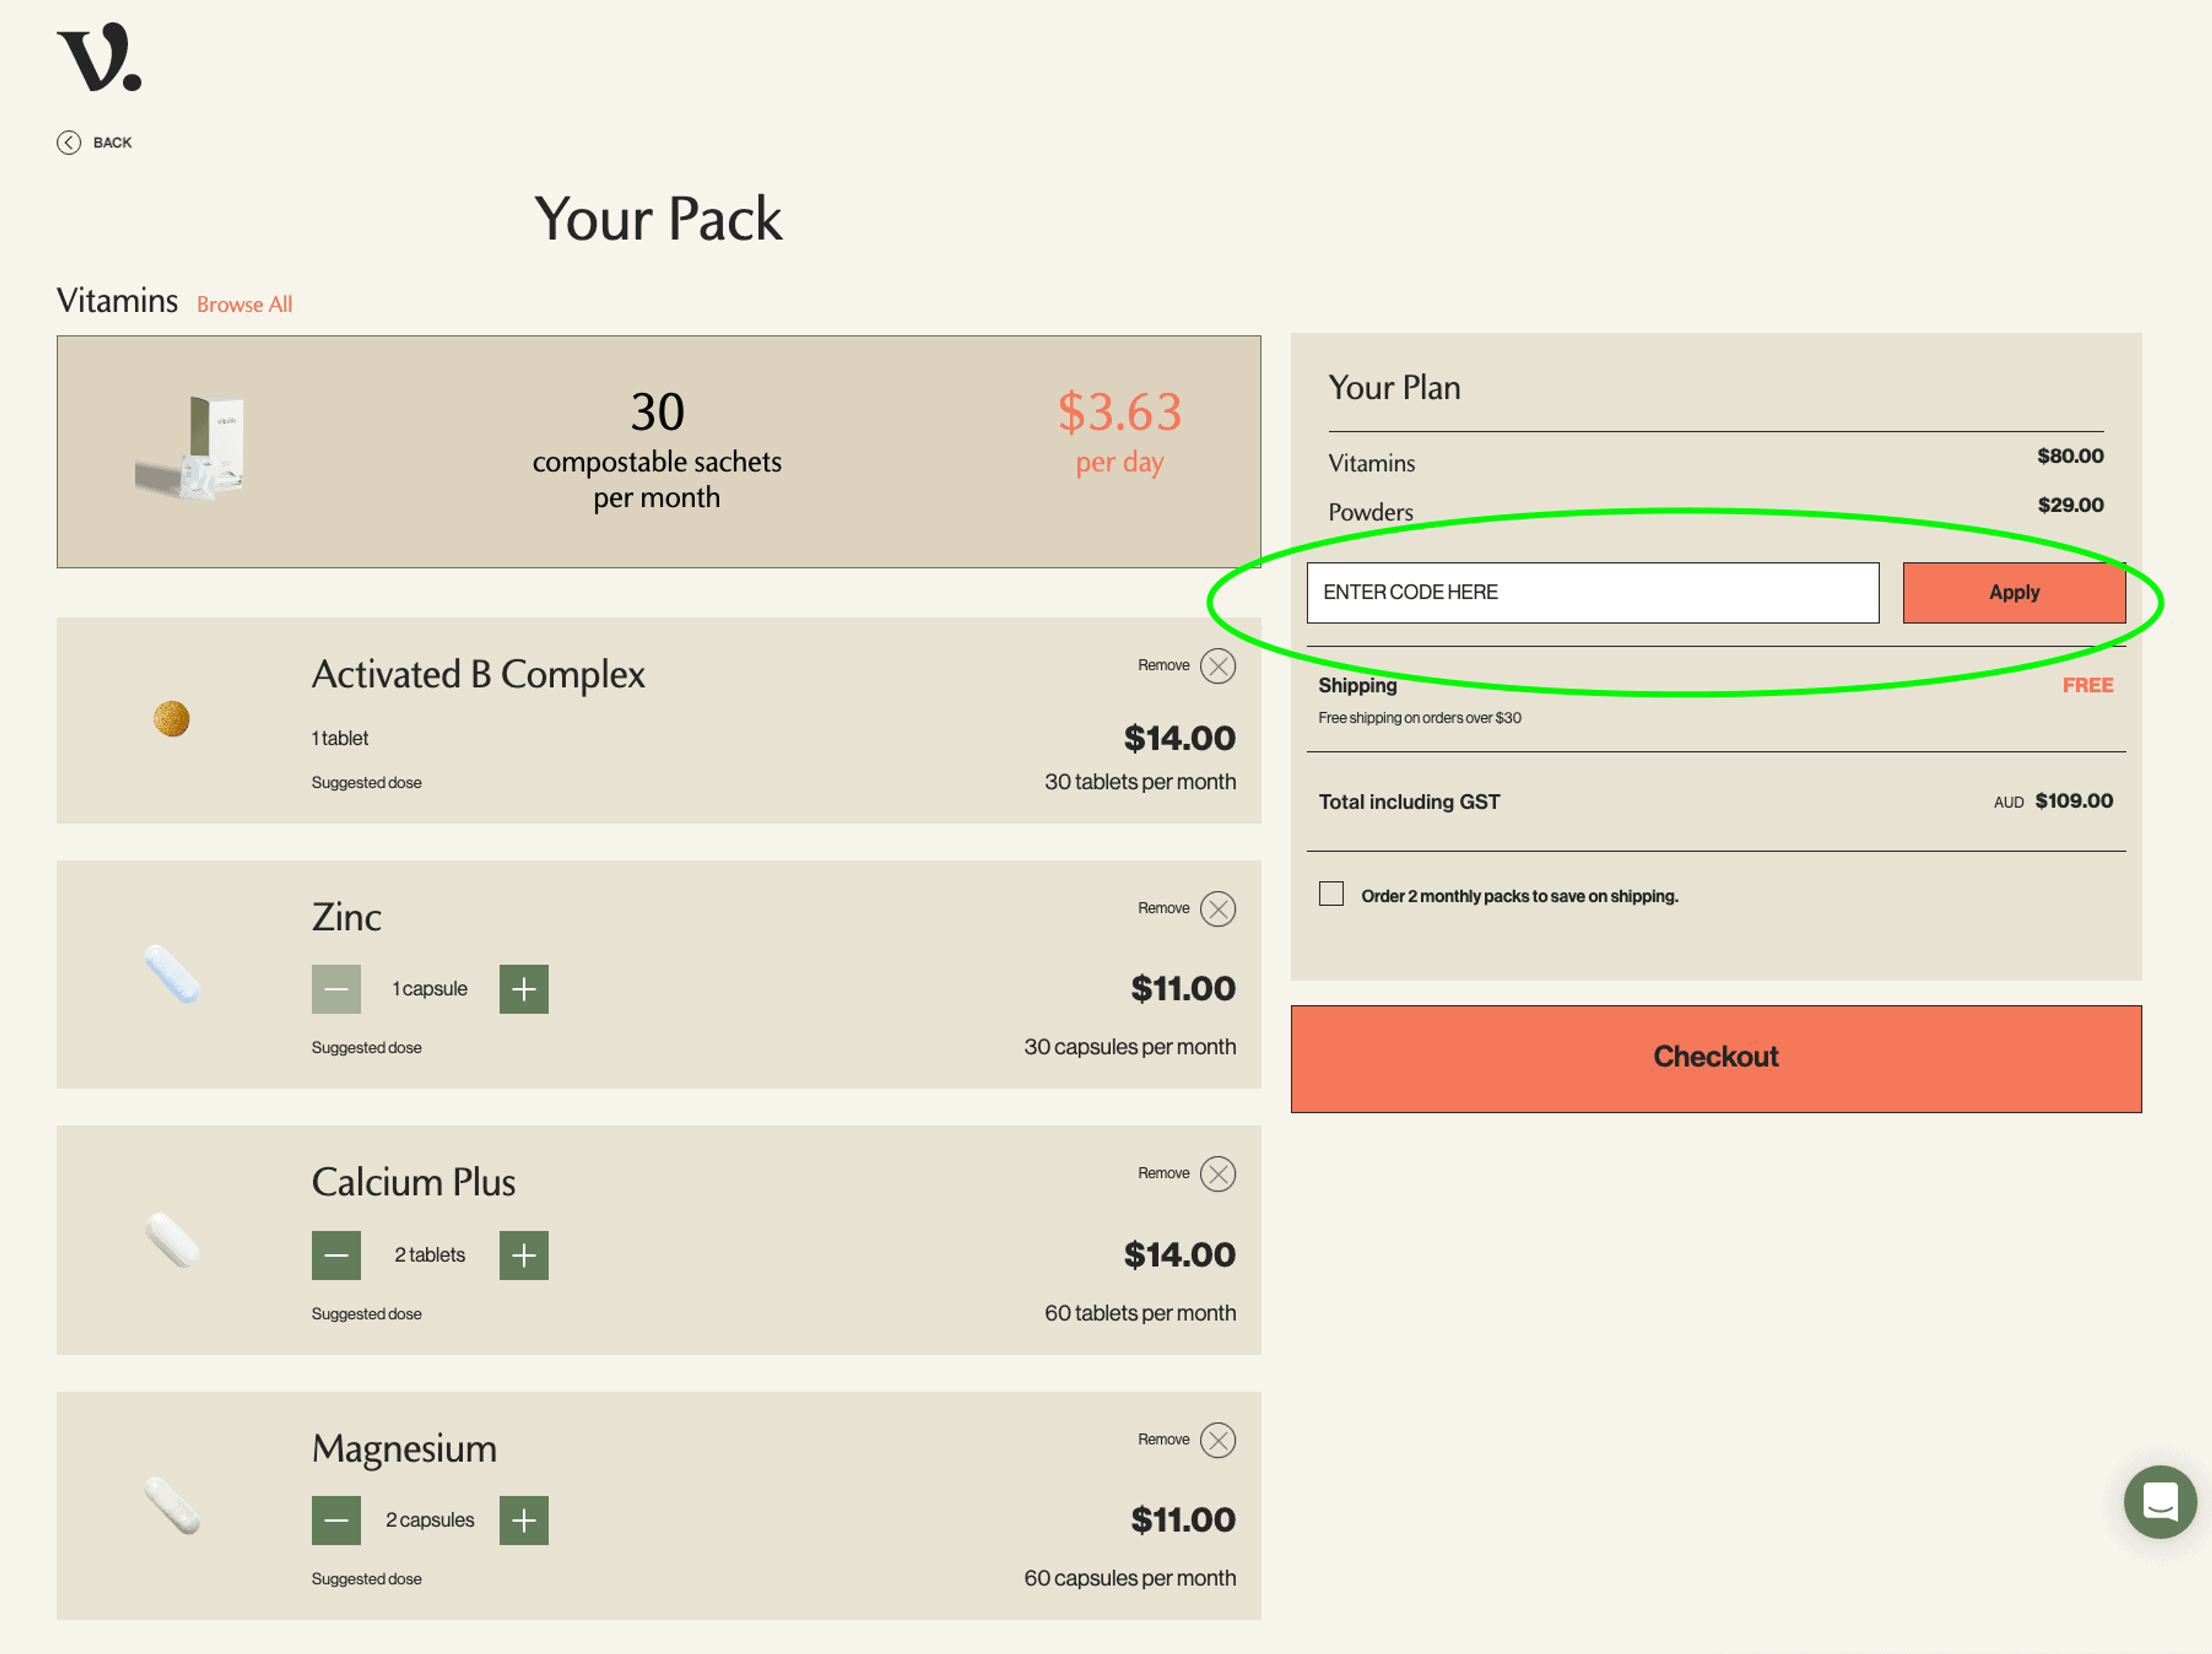This screenshot has height=1654, width=2212.
Task: Remove Zinc using the X icon
Action: point(1217,909)
